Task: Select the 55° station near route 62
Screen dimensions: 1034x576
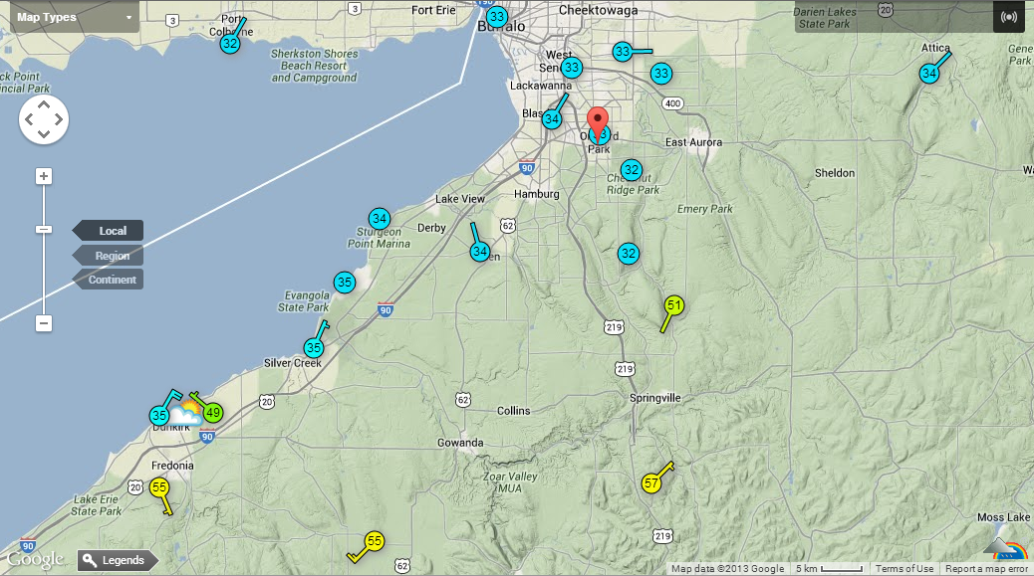Action: pyautogui.click(x=375, y=541)
